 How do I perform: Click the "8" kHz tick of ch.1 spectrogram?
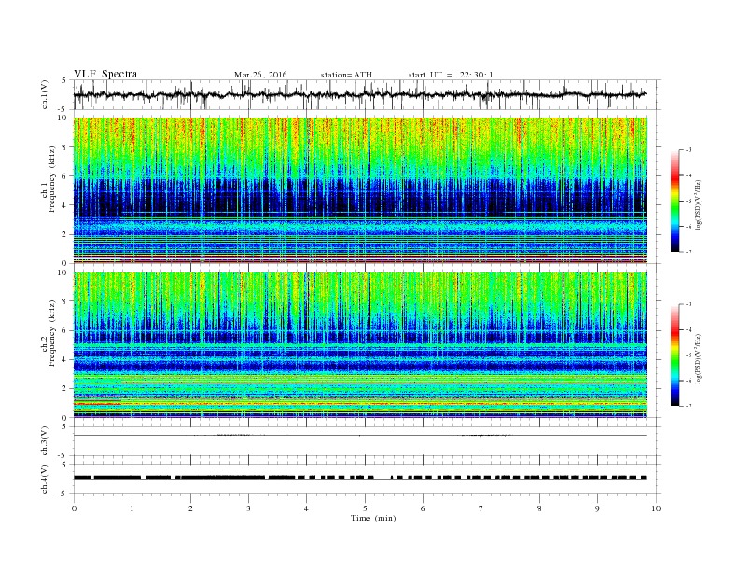(x=65, y=147)
